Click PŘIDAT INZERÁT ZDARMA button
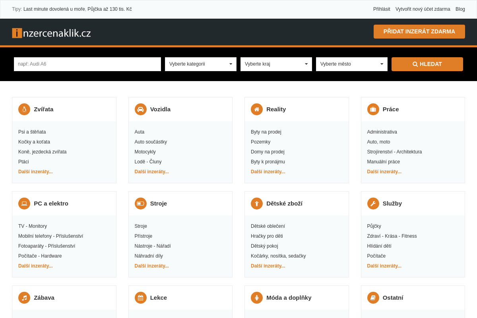Image resolution: width=477 pixels, height=318 pixels. tap(419, 31)
